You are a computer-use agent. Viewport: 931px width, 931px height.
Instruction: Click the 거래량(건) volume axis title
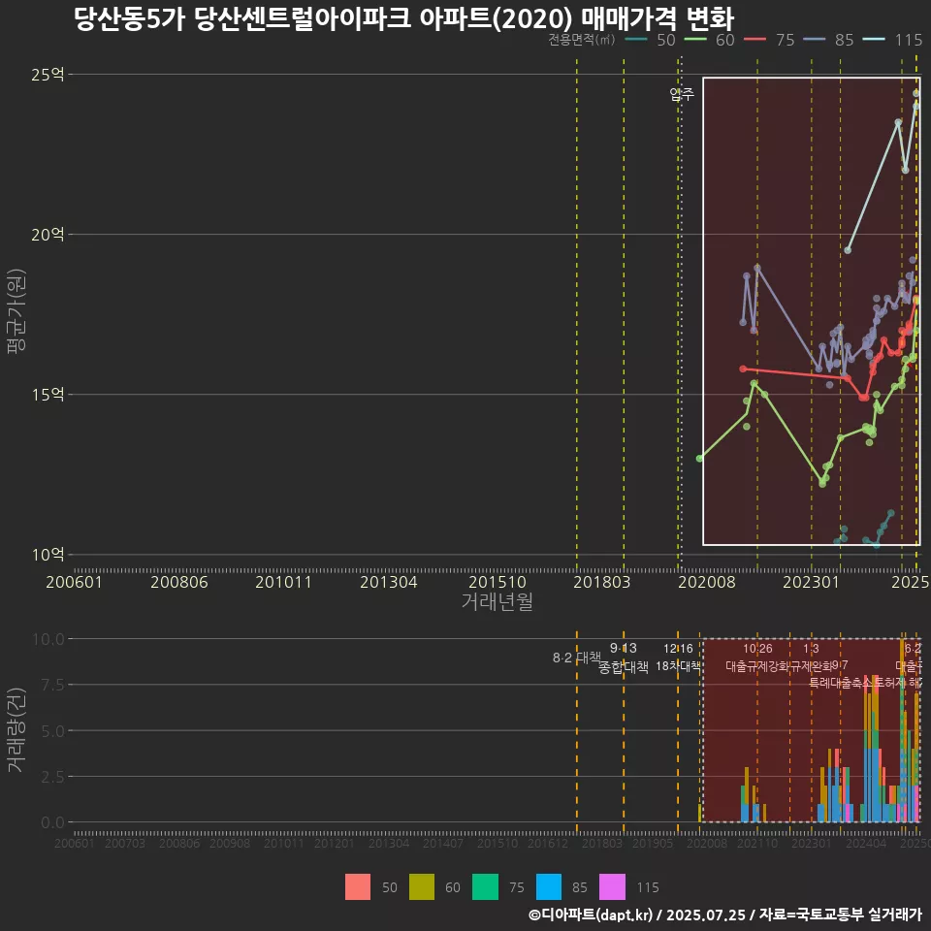(16, 729)
